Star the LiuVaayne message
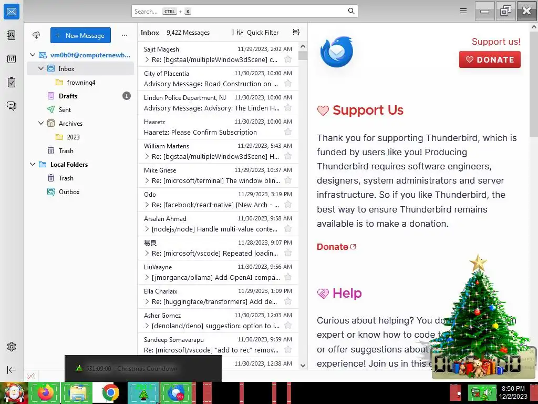 [x=288, y=277]
